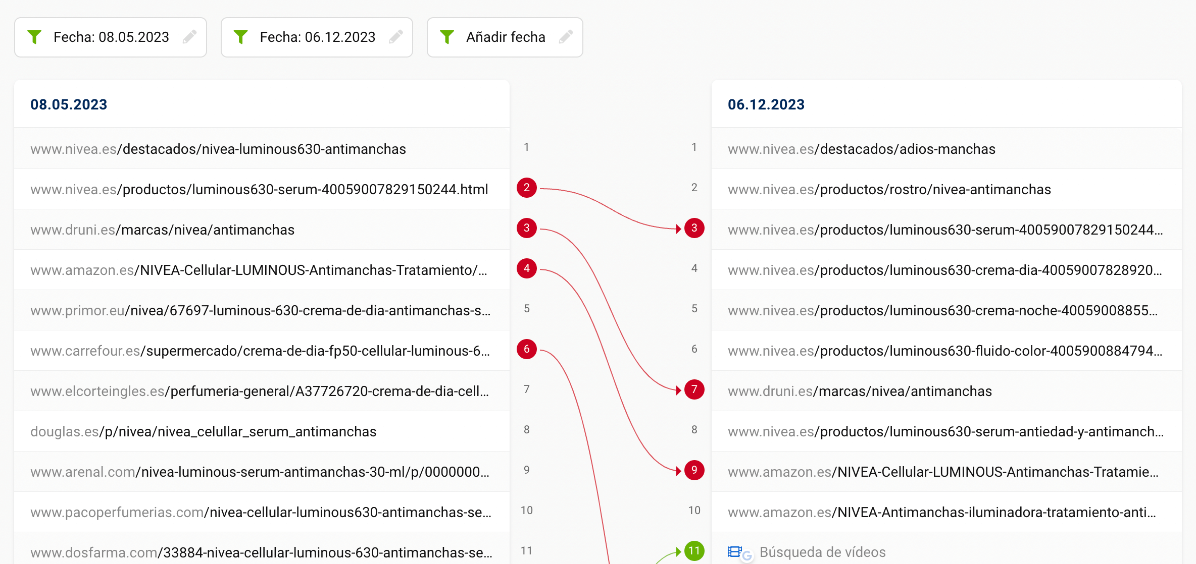Image resolution: width=1196 pixels, height=564 pixels.
Task: Open nivea.es luminous630-crema-dia link
Action: [945, 270]
